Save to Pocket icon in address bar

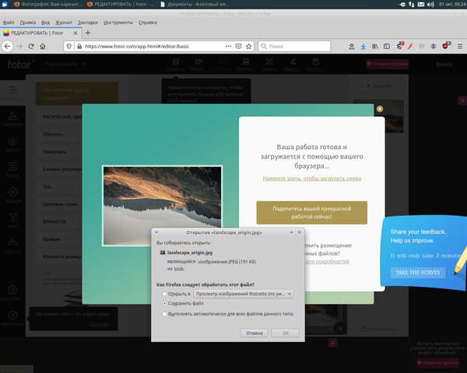point(238,46)
